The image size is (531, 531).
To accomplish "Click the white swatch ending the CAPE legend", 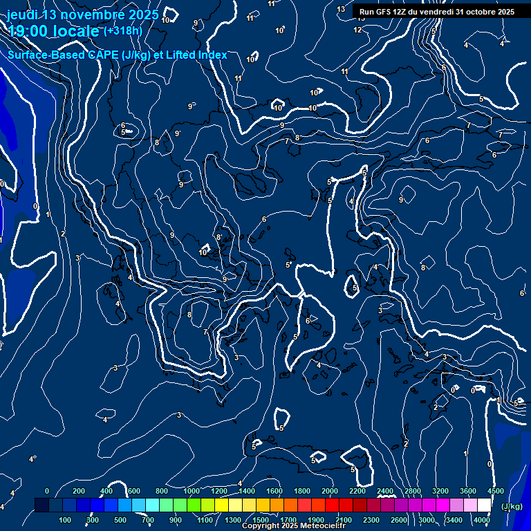I will [x=484, y=505].
